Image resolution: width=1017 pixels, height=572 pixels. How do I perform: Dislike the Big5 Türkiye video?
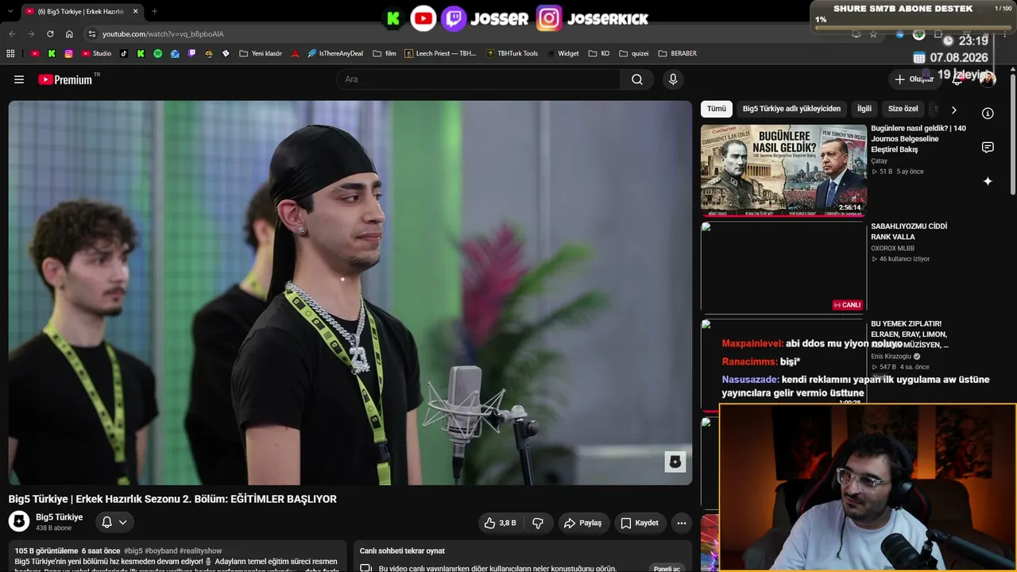(x=538, y=523)
